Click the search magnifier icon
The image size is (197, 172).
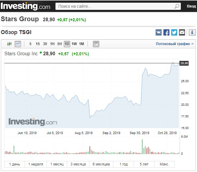click(x=177, y=6)
